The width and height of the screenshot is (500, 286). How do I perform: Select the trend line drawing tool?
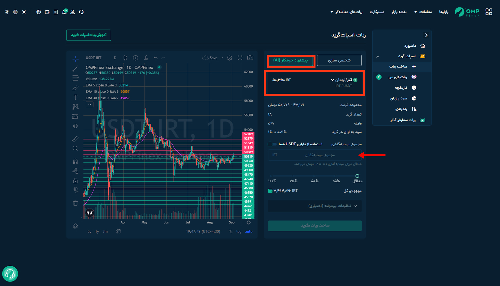tap(75, 69)
